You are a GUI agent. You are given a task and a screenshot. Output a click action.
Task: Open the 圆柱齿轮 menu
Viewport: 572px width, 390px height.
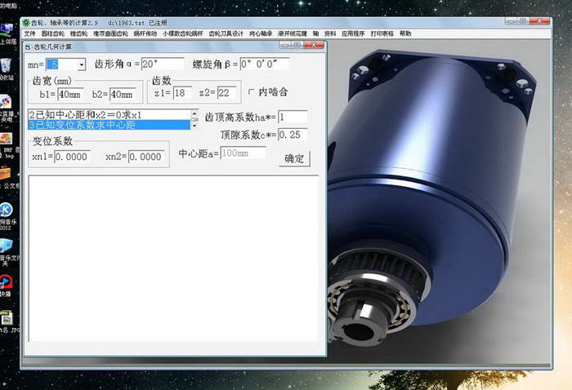click(x=53, y=33)
